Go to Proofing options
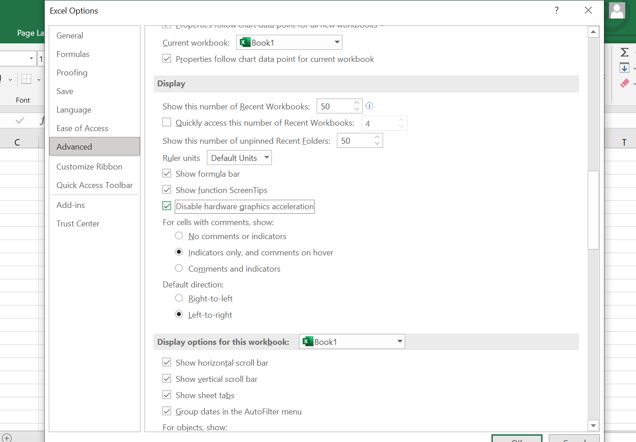Image resolution: width=636 pixels, height=442 pixels. 94,73
